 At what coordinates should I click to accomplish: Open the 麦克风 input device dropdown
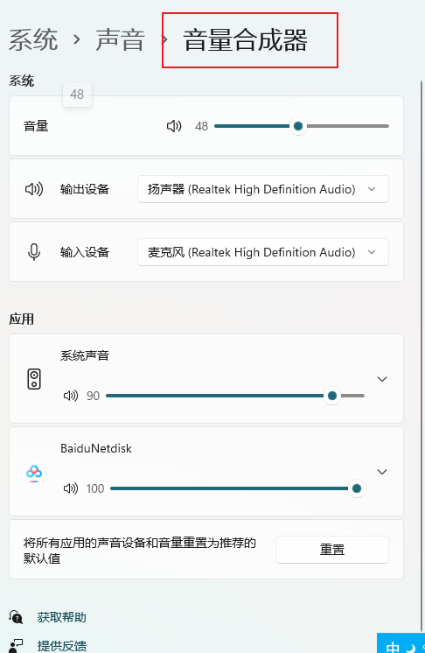pyautogui.click(x=263, y=252)
